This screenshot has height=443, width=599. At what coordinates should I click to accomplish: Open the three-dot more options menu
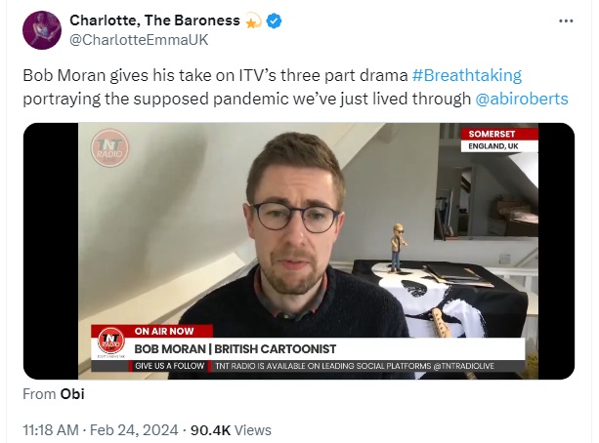coord(566,21)
